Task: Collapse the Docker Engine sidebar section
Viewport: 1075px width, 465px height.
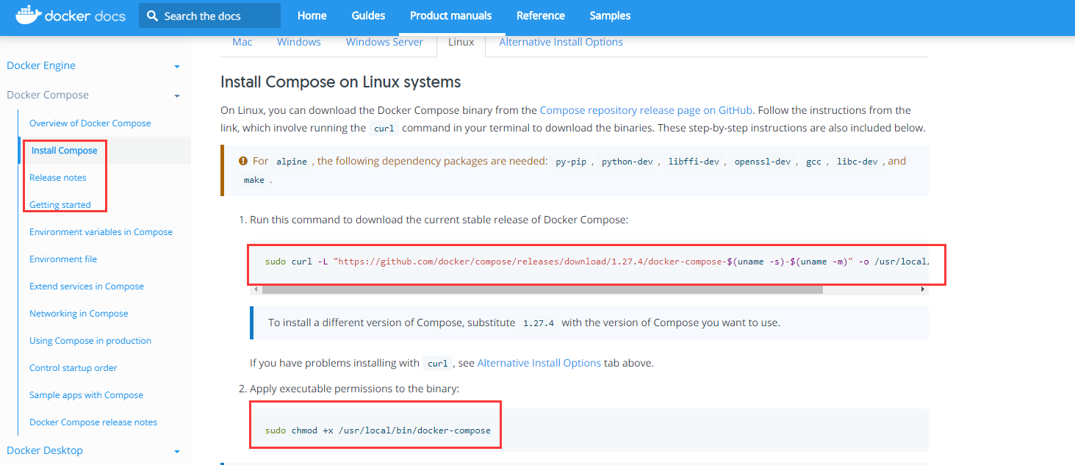Action: point(177,67)
